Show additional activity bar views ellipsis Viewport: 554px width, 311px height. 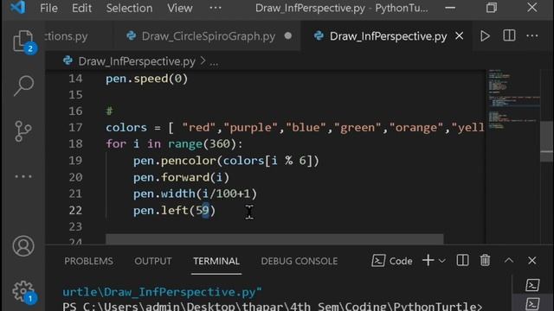coord(23,176)
